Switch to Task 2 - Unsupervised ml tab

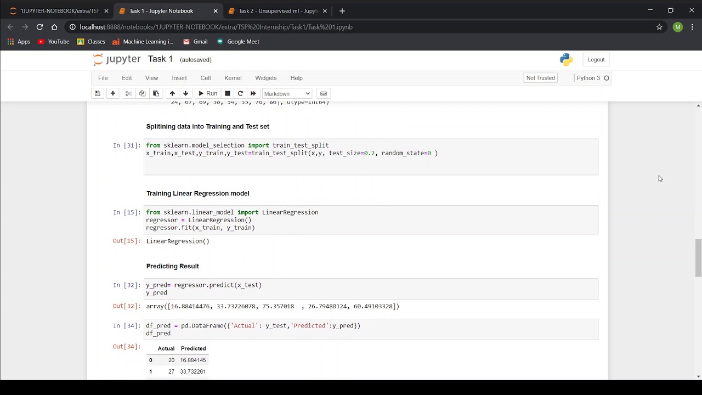[278, 11]
